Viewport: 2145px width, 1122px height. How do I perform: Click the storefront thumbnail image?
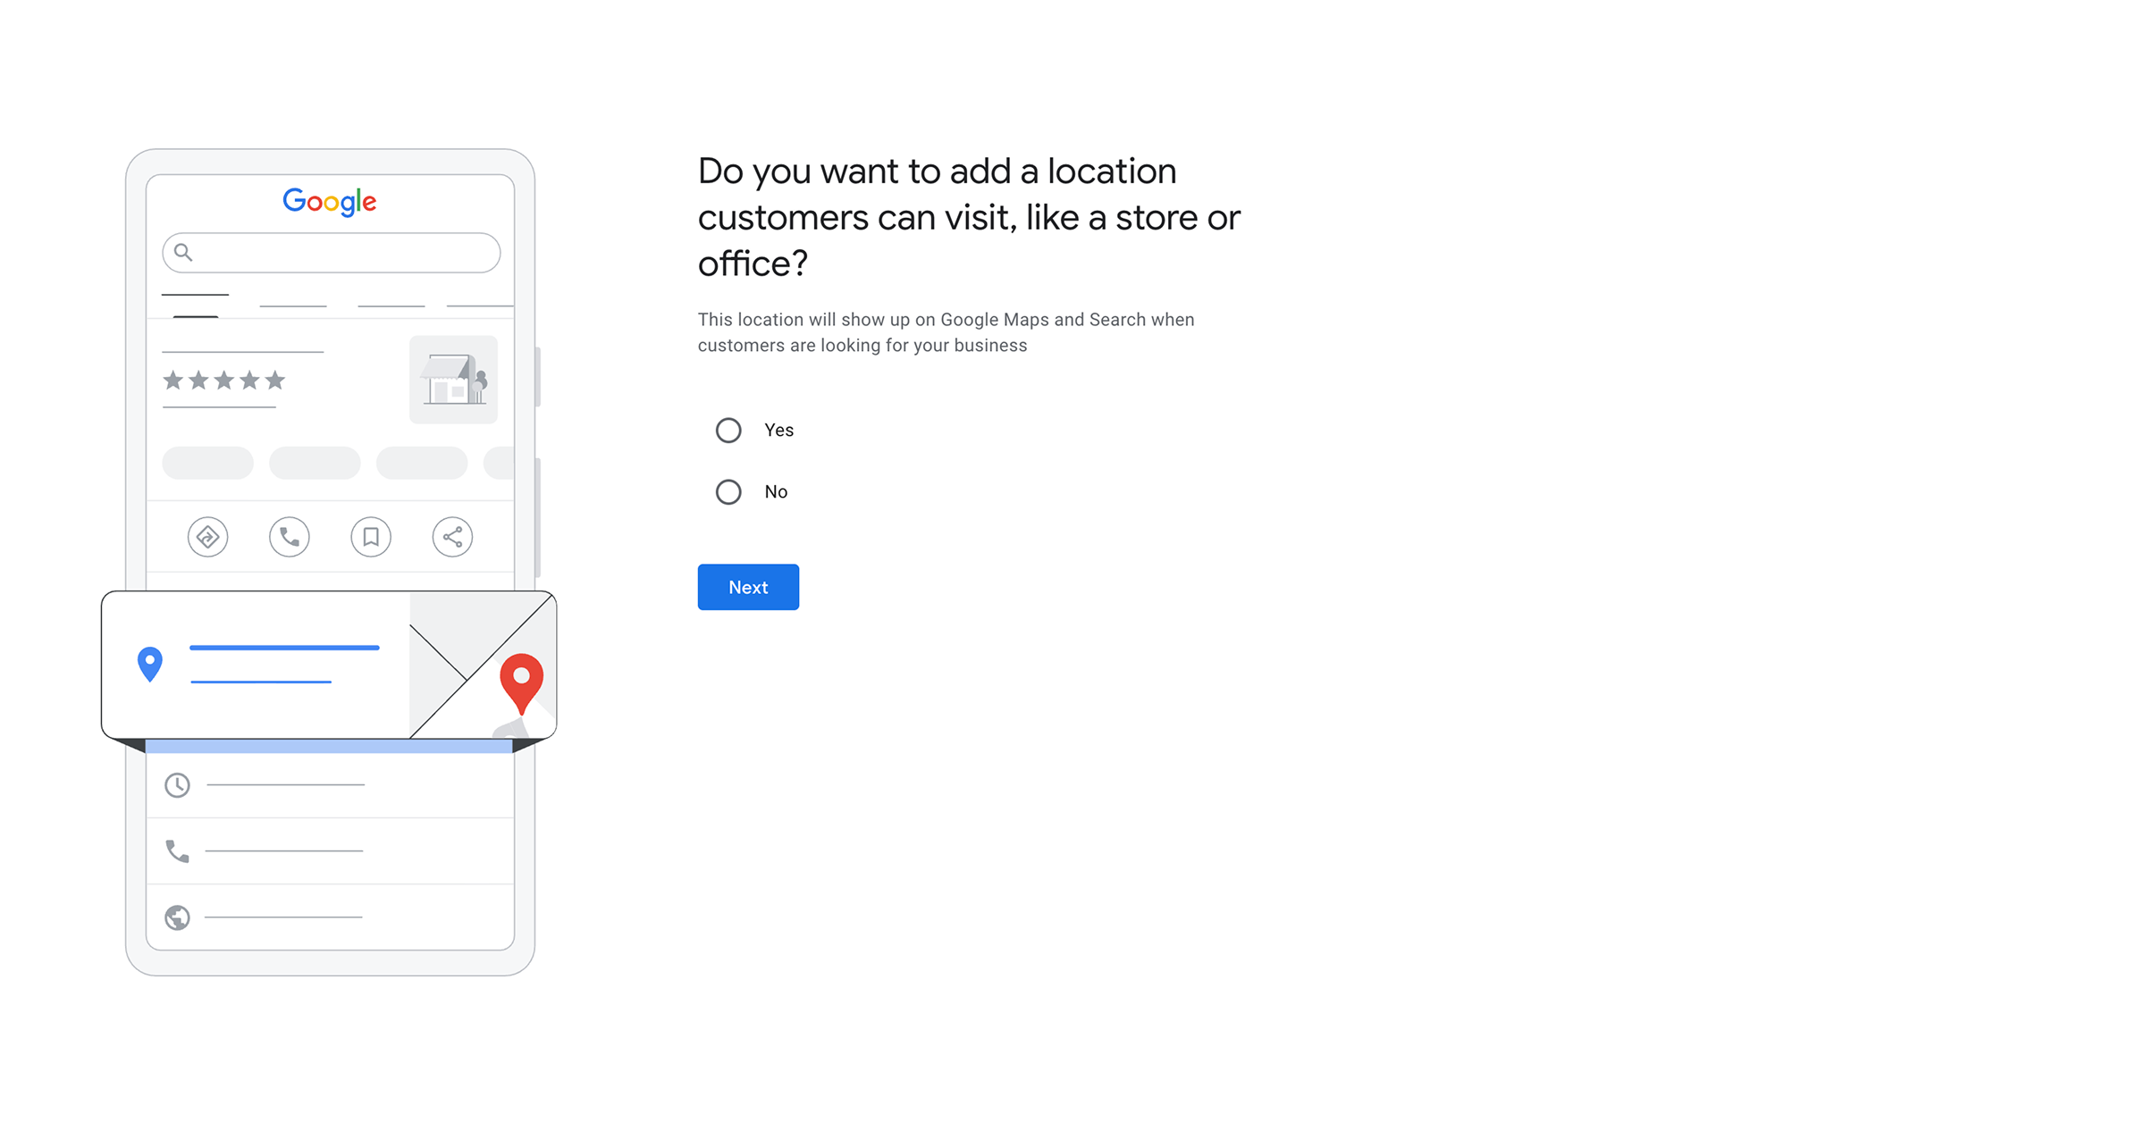(453, 380)
